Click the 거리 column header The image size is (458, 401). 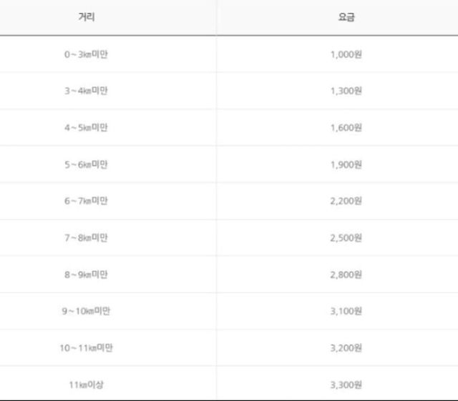tap(86, 17)
